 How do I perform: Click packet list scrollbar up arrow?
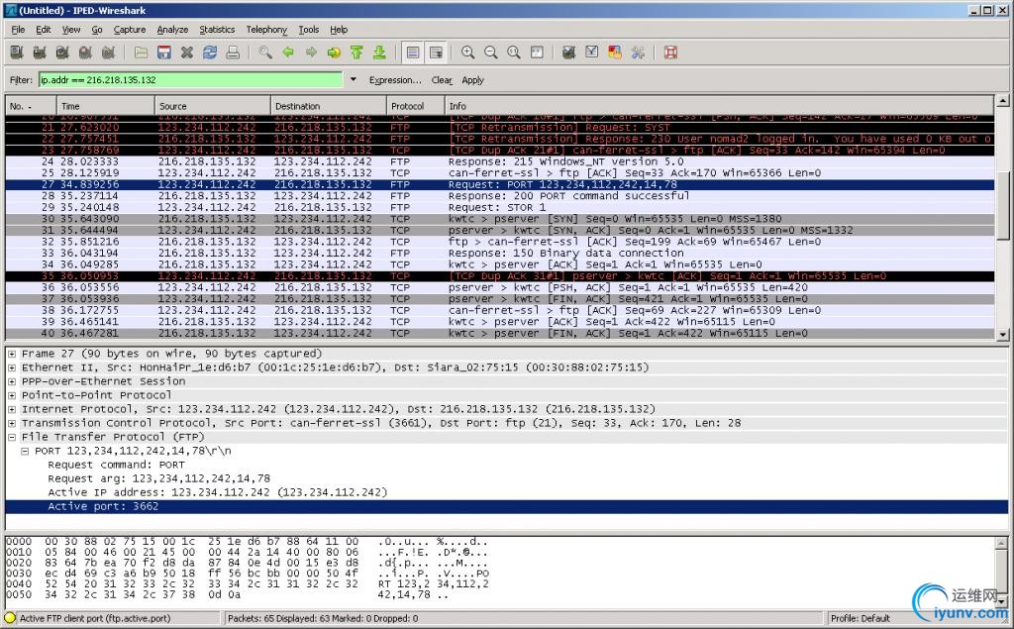1003,101
